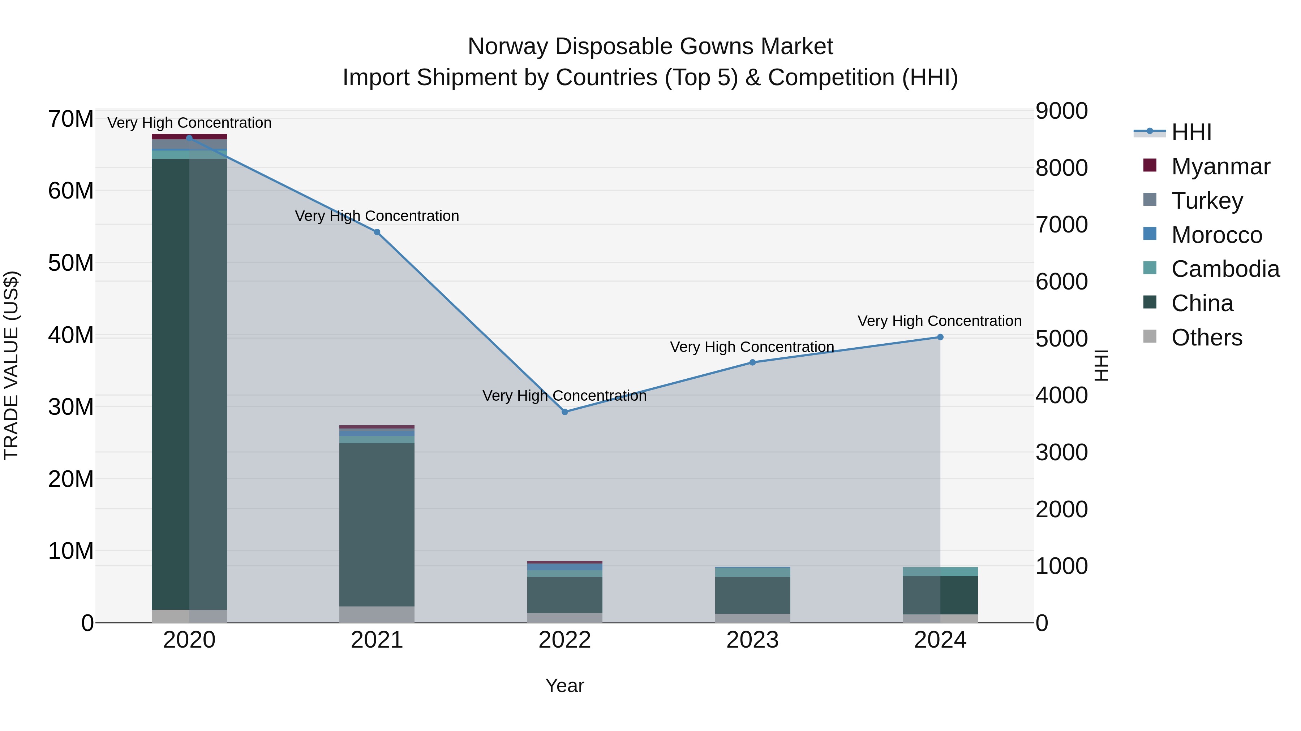Click the 2024 x-axis label
This screenshot has height=731, width=1301.
click(x=940, y=640)
